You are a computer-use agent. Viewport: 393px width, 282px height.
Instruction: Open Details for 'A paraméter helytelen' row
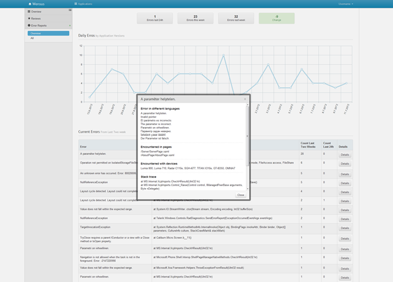(344, 154)
